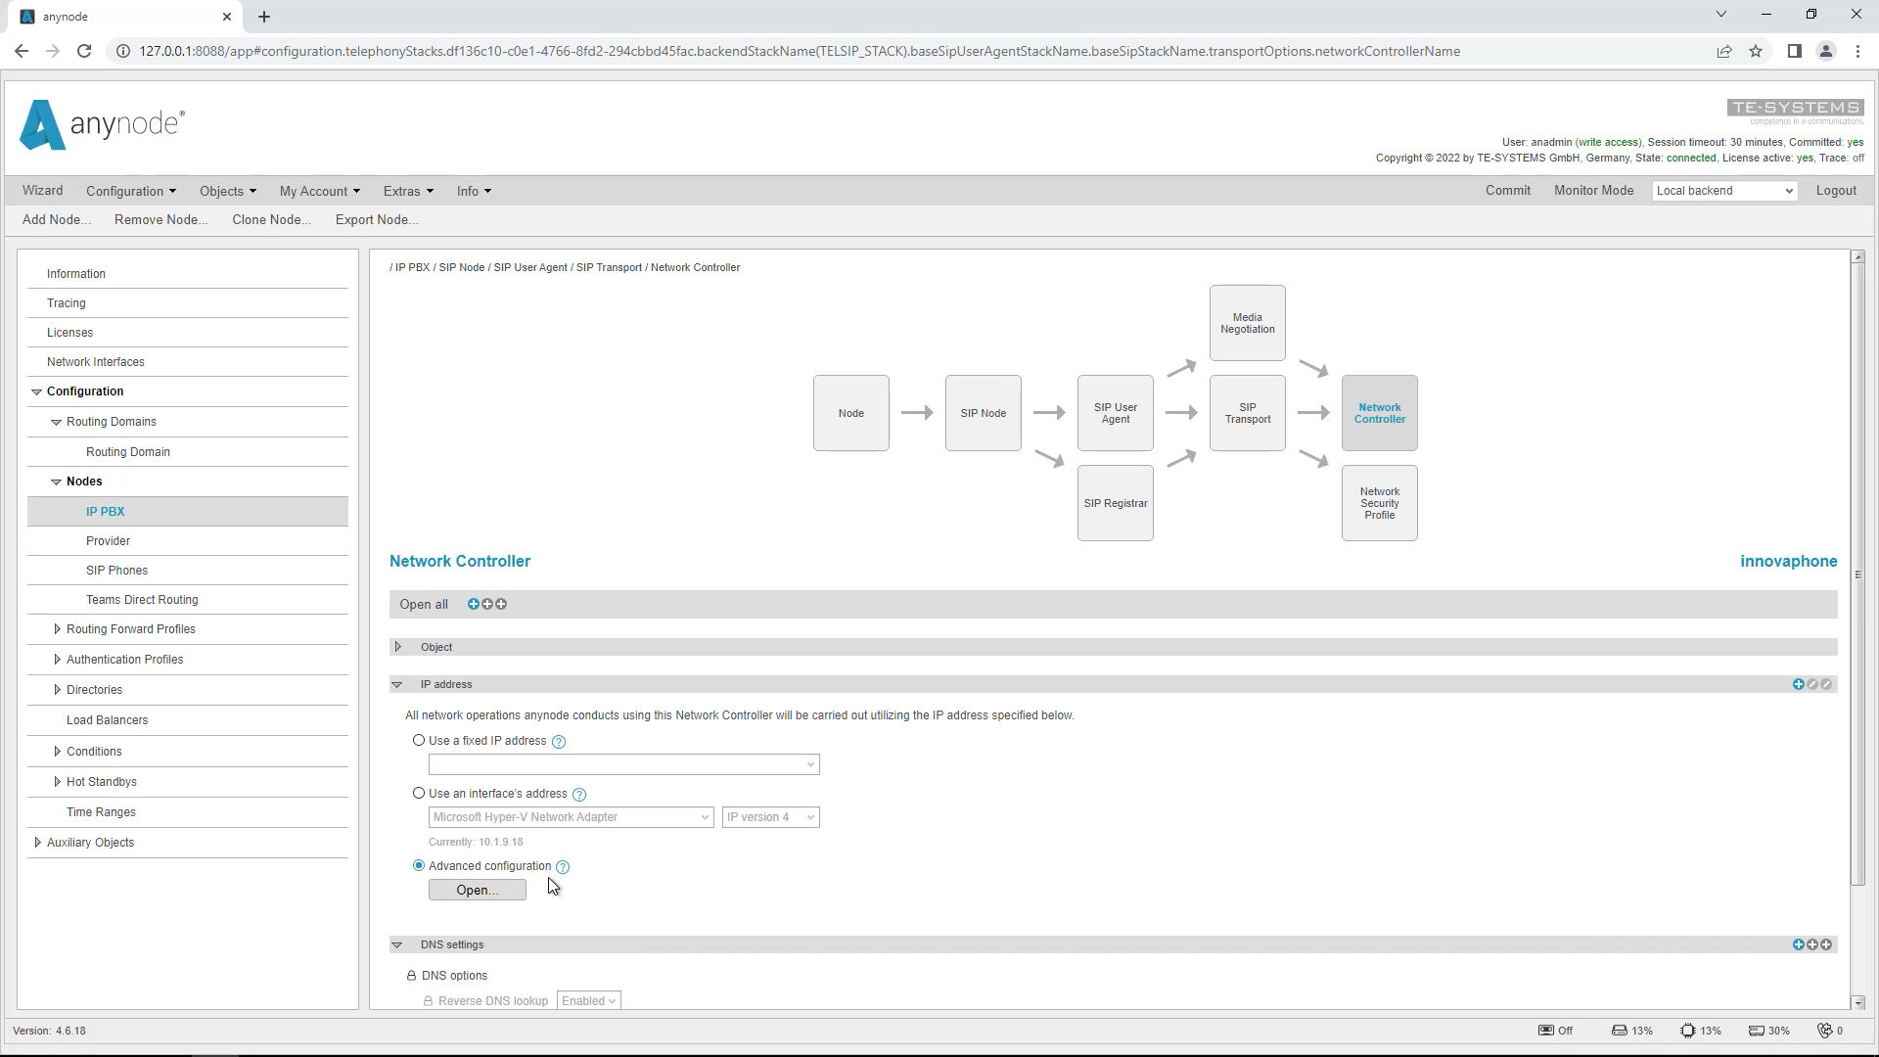Viewport: 1879px width, 1057px height.
Task: Open the Objects menu
Action: 228,191
